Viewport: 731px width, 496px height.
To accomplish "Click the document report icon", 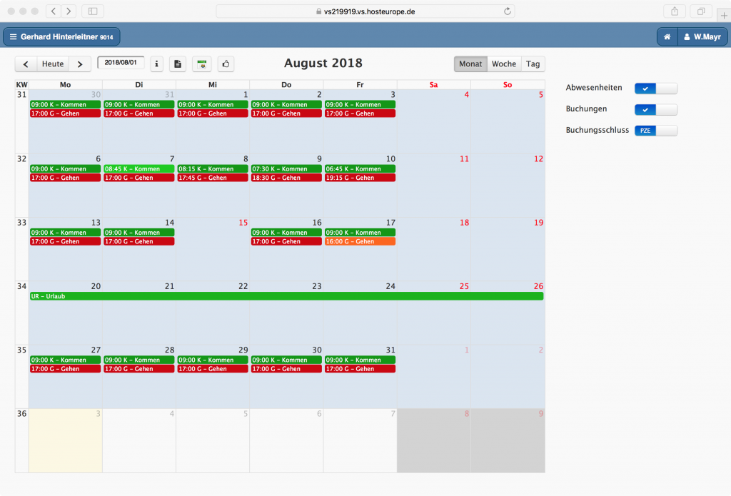I will tap(177, 64).
